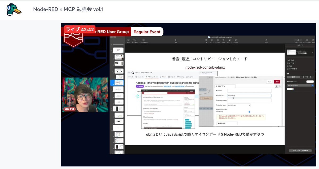Click the color wheel icon in the Keynote inspector

coord(293,89)
